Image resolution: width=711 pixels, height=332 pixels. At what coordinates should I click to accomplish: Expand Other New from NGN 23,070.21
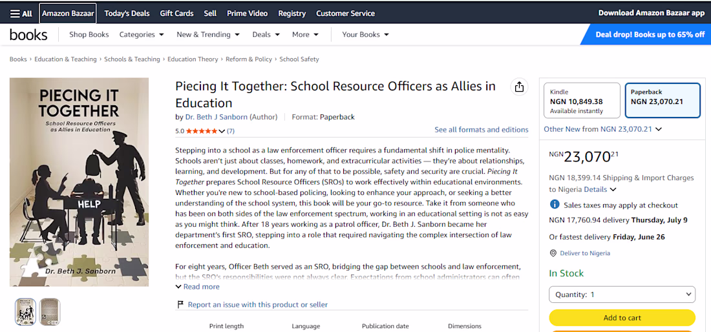click(602, 129)
